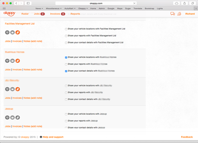Click J&J Security factory icon

[x=13, y=89]
